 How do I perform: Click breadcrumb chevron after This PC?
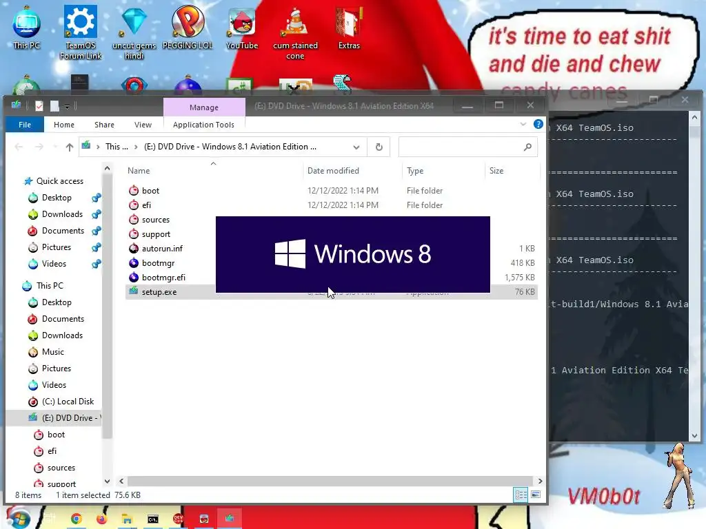coord(136,147)
